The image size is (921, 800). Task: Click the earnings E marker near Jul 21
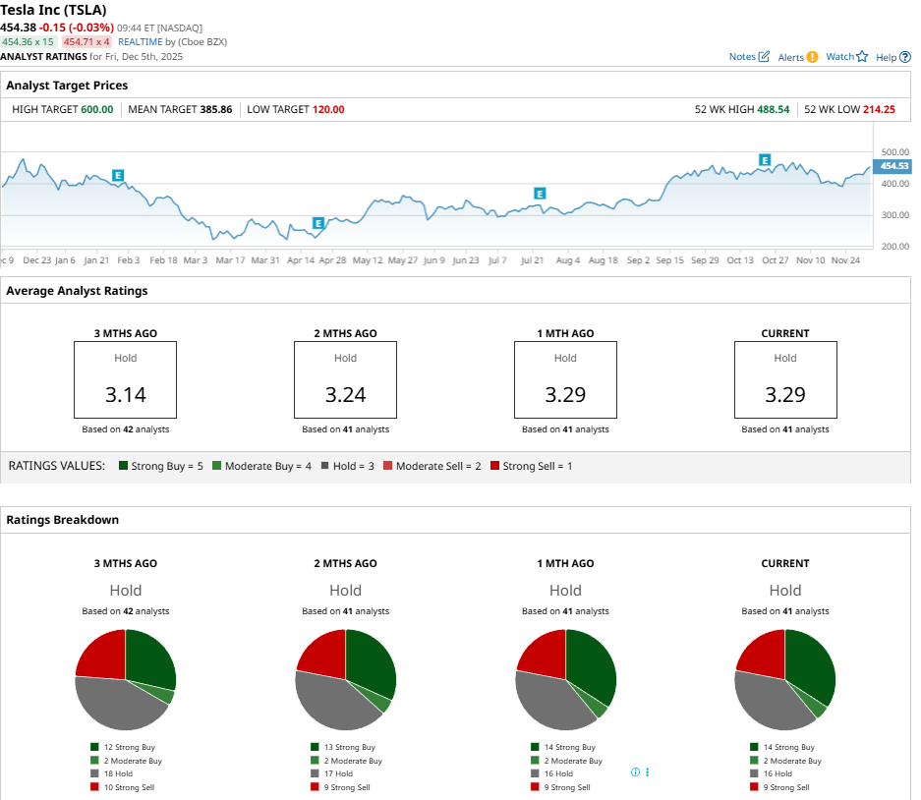pos(540,194)
